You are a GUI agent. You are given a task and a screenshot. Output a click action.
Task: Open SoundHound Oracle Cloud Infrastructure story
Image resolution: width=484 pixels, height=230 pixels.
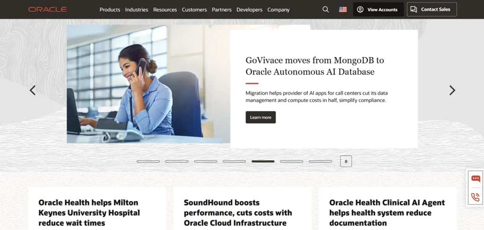238,213
